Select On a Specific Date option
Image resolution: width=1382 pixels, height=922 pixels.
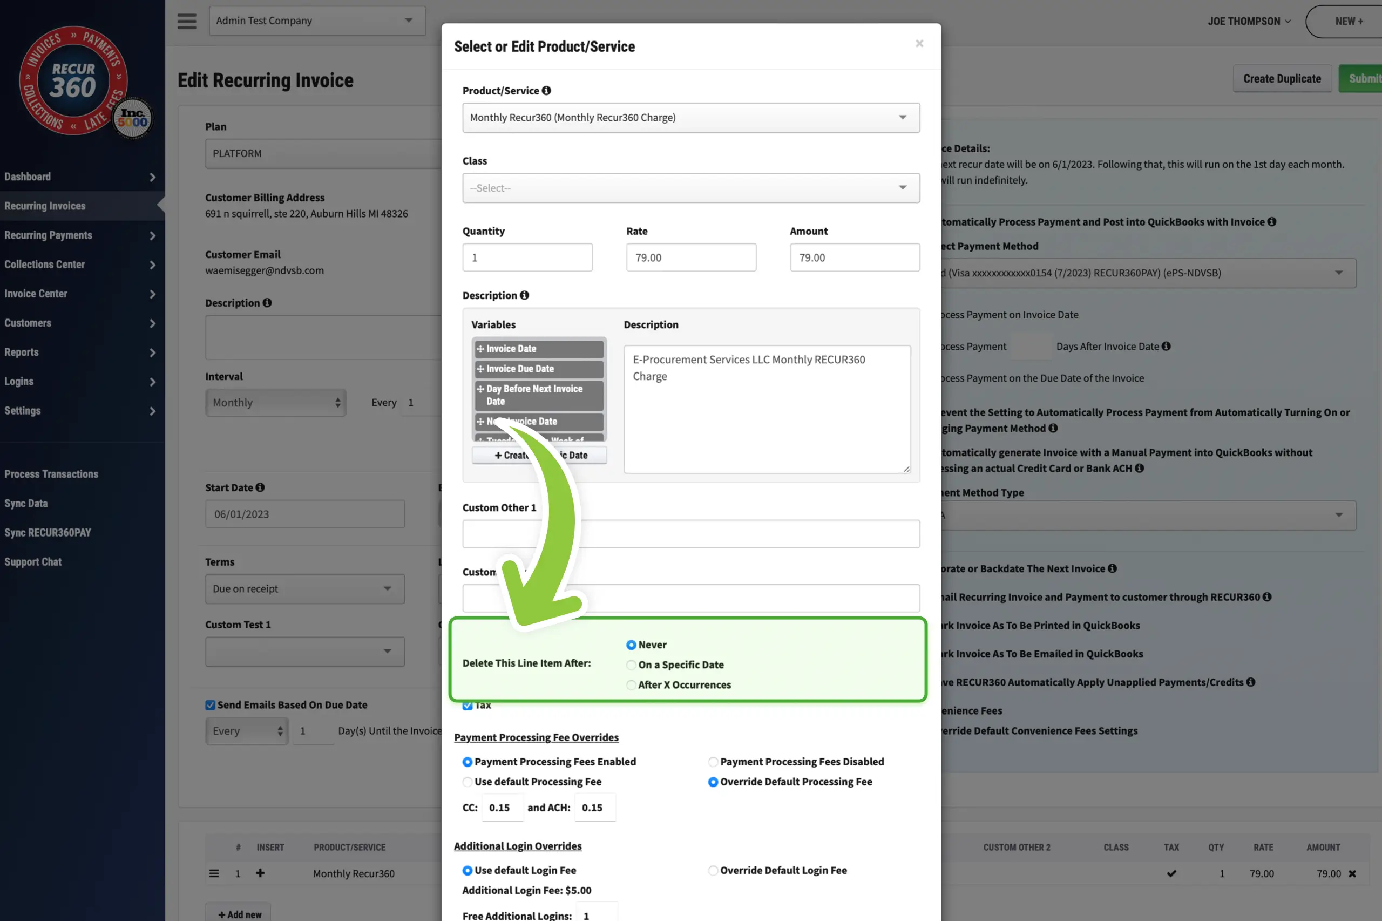(631, 665)
